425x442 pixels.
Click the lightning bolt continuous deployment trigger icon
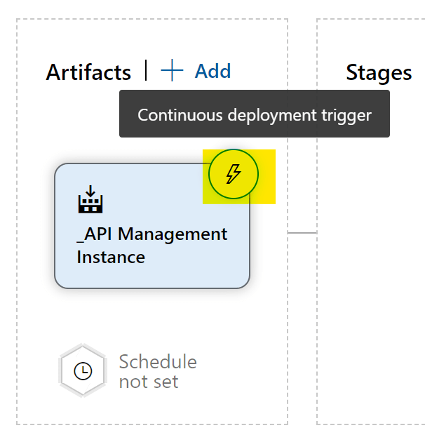[x=233, y=175]
